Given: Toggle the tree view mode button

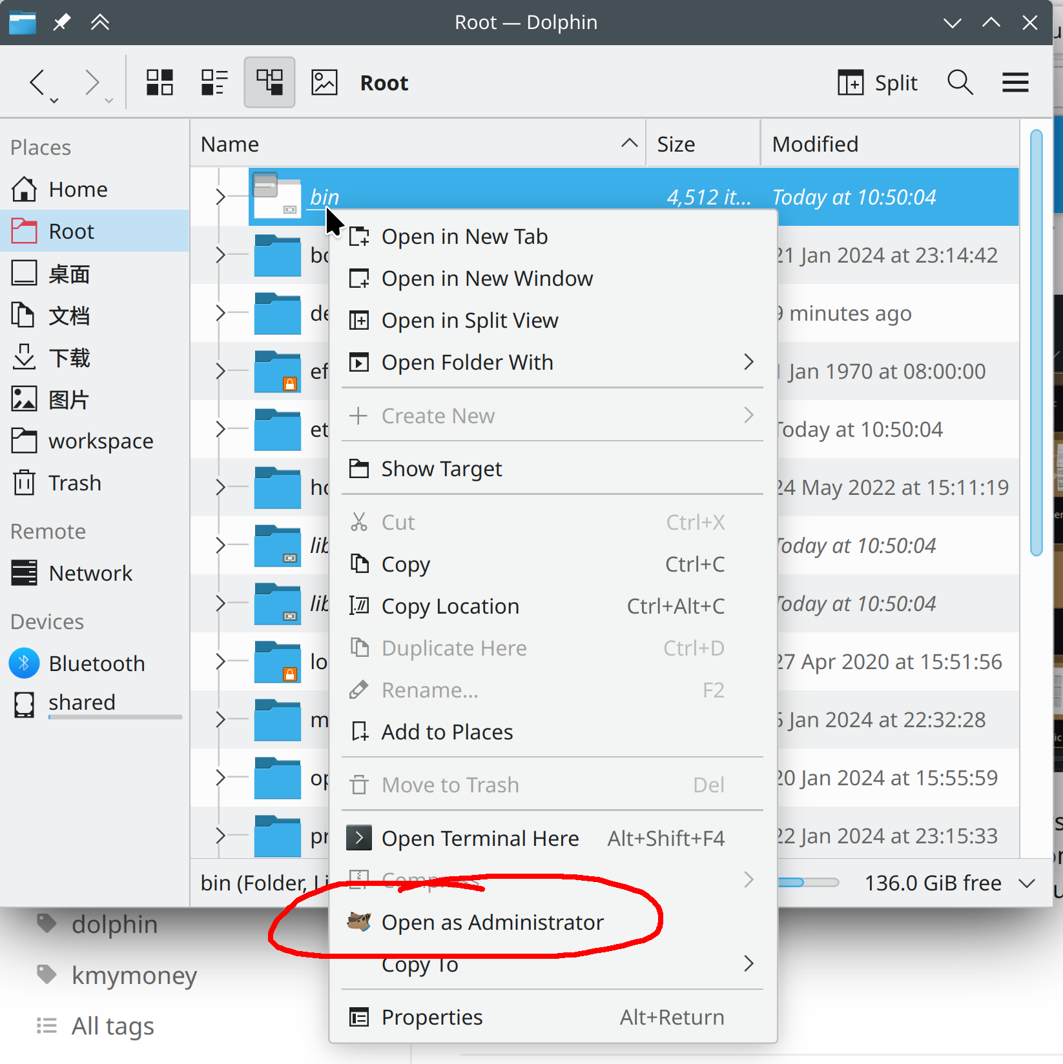Looking at the screenshot, I should (x=269, y=82).
